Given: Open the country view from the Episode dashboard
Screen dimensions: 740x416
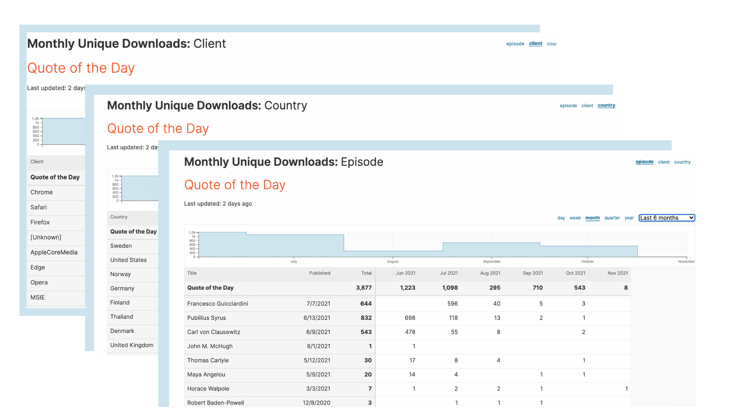Looking at the screenshot, I should (x=682, y=162).
